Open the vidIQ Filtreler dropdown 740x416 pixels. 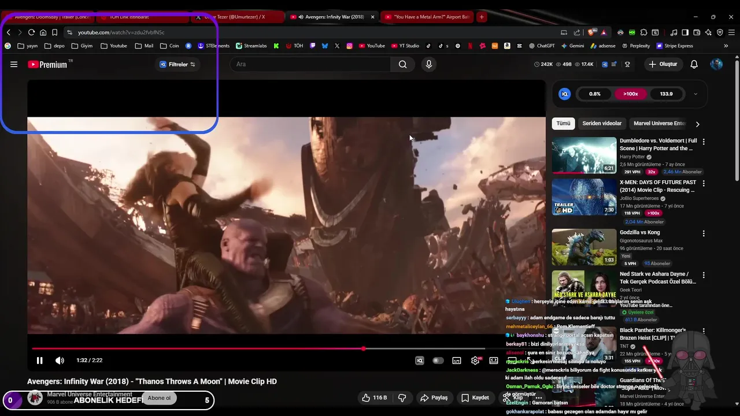point(177,64)
